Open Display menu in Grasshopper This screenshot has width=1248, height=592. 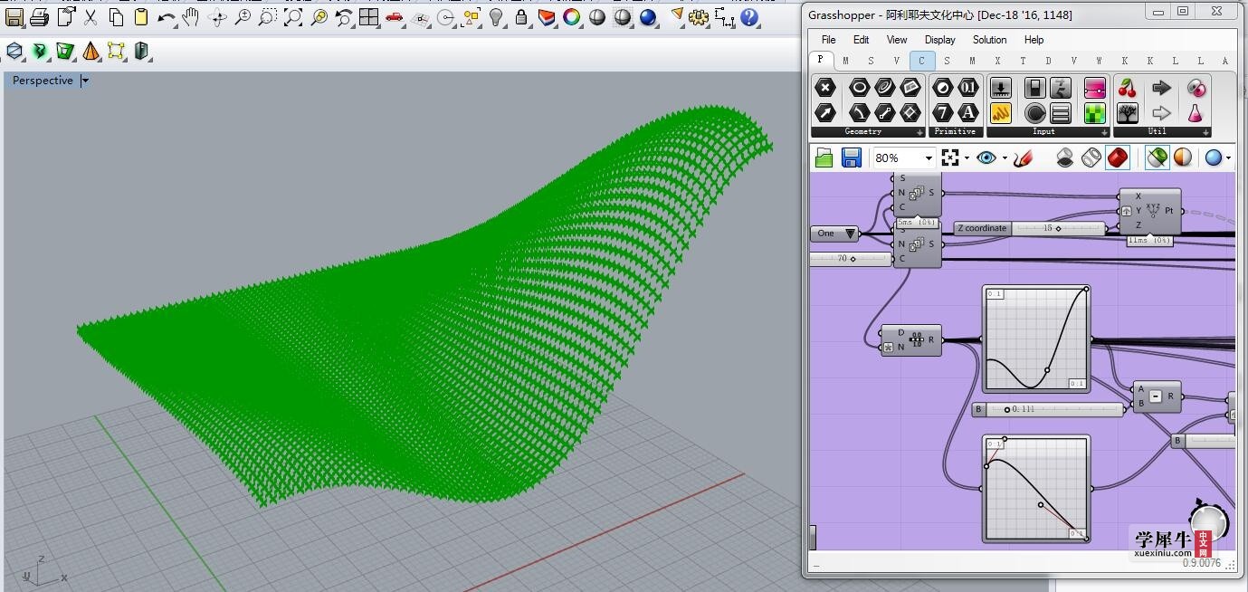coord(939,40)
